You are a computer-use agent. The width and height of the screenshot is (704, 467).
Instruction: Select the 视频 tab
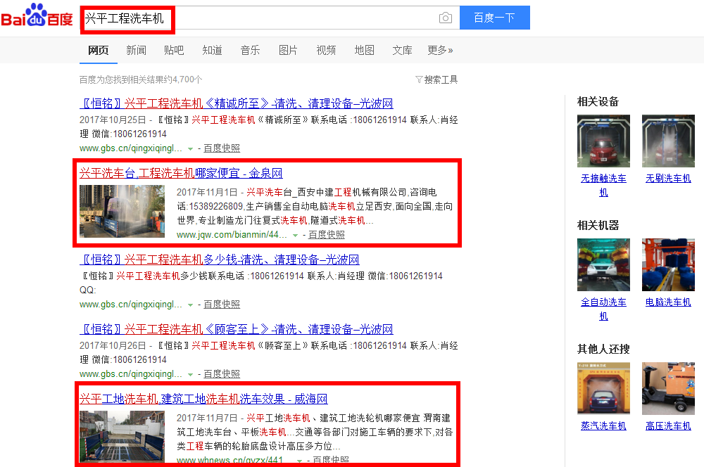(x=326, y=50)
